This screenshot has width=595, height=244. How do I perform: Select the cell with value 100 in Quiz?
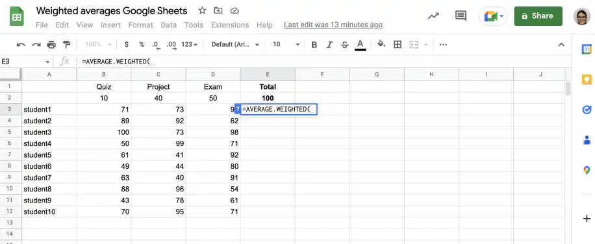pyautogui.click(x=104, y=132)
